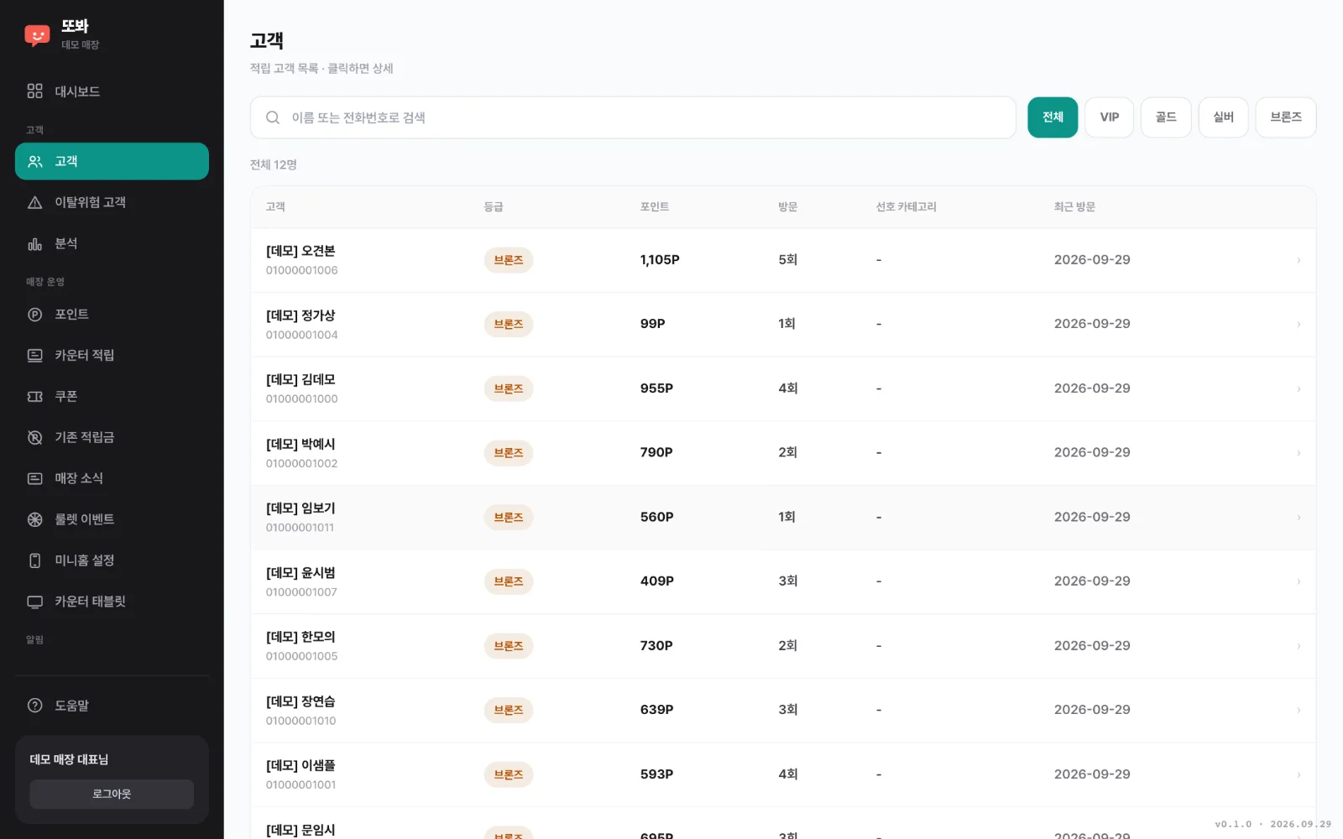Screen dimensions: 1343x839
Task: Click the 미니홈 설정 phone icon
Action: pos(34,560)
